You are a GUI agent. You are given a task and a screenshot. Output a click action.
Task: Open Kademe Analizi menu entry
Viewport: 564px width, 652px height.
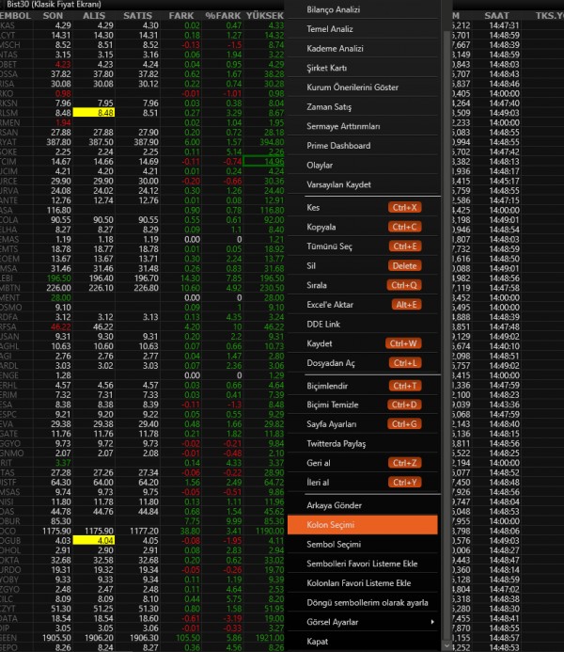[362, 49]
